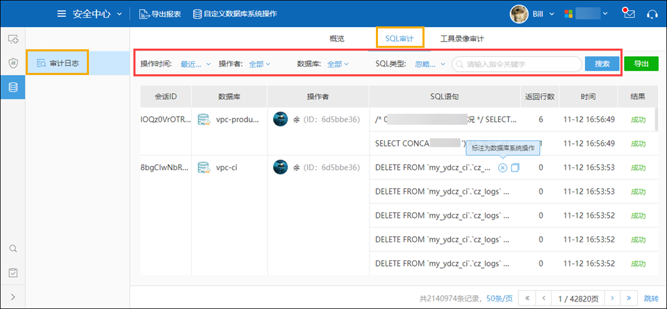Focus the 请输入指令关键字 search field
667x309 pixels.
point(521,64)
